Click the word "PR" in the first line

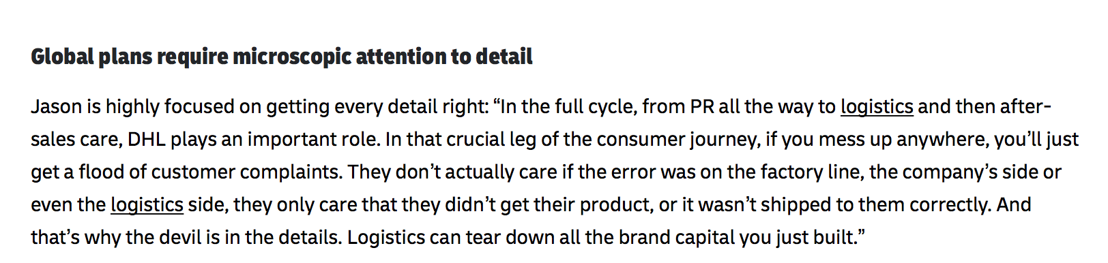[x=702, y=107]
